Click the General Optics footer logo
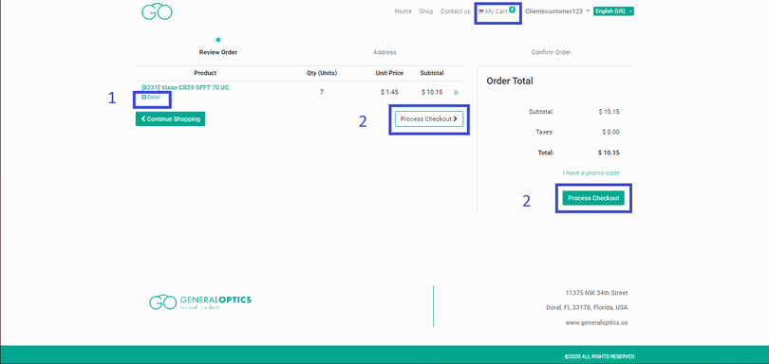This screenshot has height=364, width=769. pyautogui.click(x=200, y=301)
